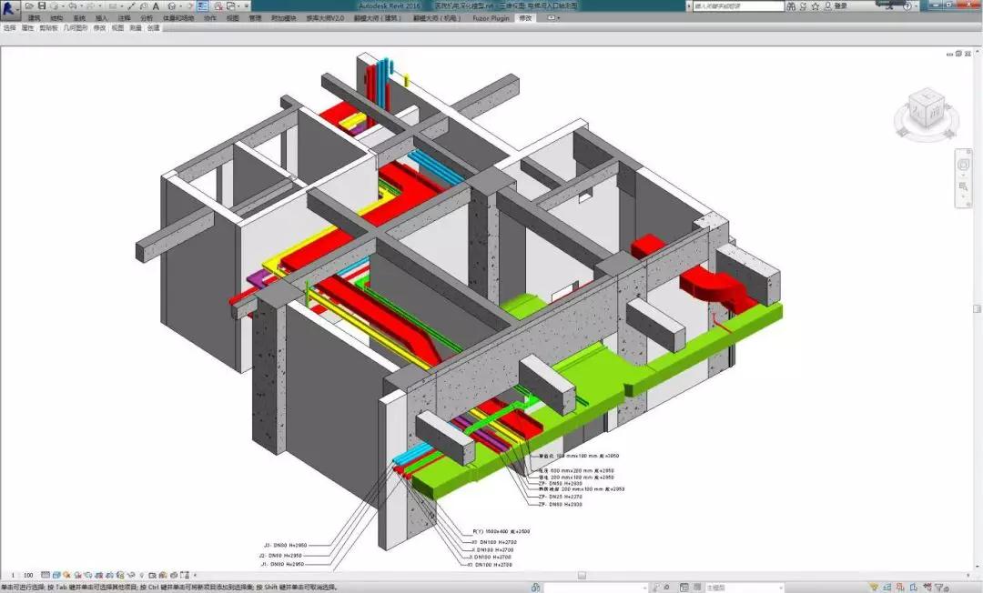
Task: Open the 系统 ribbon tab
Action: (x=79, y=18)
